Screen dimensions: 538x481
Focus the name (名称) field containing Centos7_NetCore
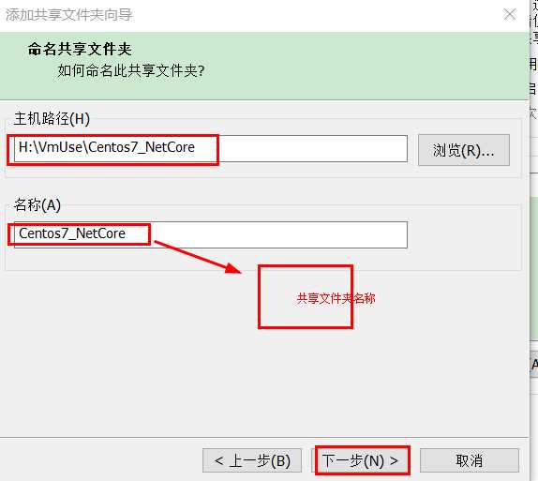[x=211, y=234]
